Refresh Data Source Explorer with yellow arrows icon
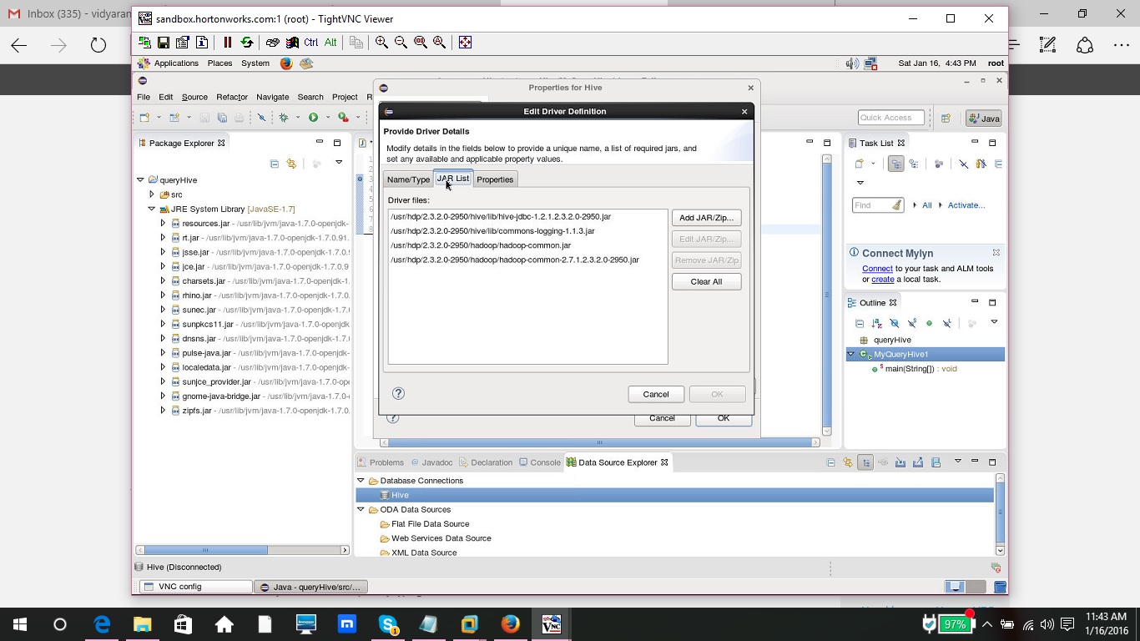Image resolution: width=1140 pixels, height=641 pixels. (x=847, y=462)
